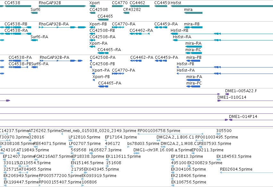The height and width of the screenshot is (187, 273).
Task: Select transcript CG42508-RB
Action: [x=92, y=34]
